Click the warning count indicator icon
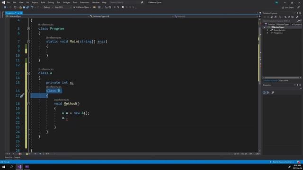This screenshot has width=303, height=170. click(27, 154)
